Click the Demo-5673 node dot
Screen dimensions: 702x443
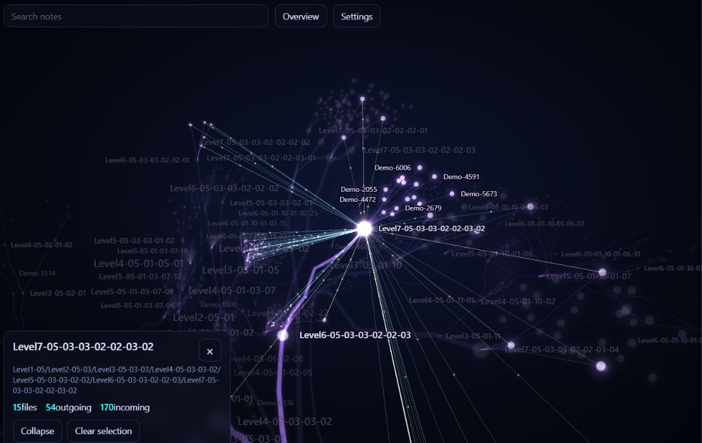(x=452, y=194)
